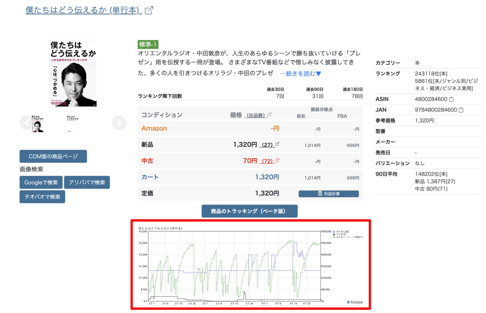Click 90日平均 value 148202位[本]
The image size is (486, 313).
(x=431, y=174)
